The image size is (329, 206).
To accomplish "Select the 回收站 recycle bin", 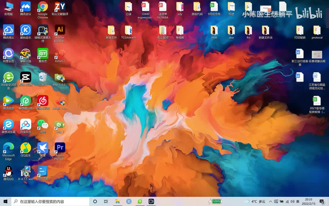I will (43, 79).
